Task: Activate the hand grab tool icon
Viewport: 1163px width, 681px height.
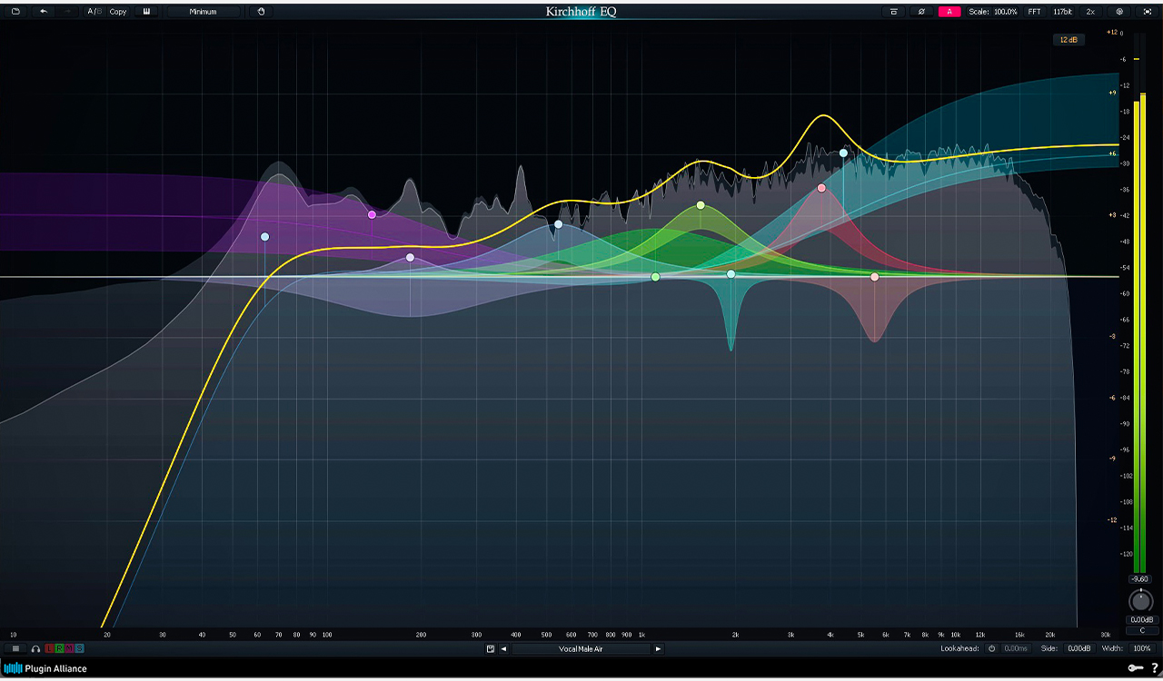Action: (261, 12)
